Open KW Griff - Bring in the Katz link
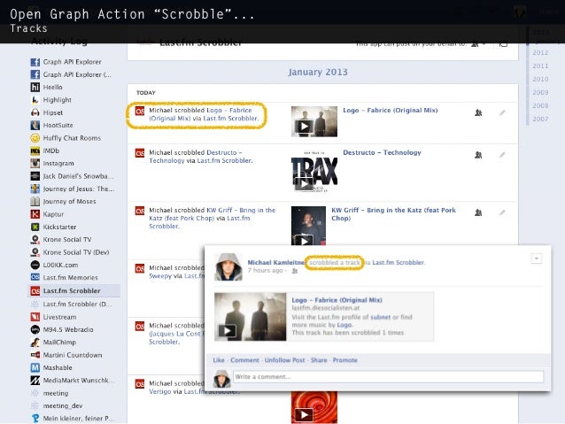The width and height of the screenshot is (565, 424). click(x=393, y=214)
